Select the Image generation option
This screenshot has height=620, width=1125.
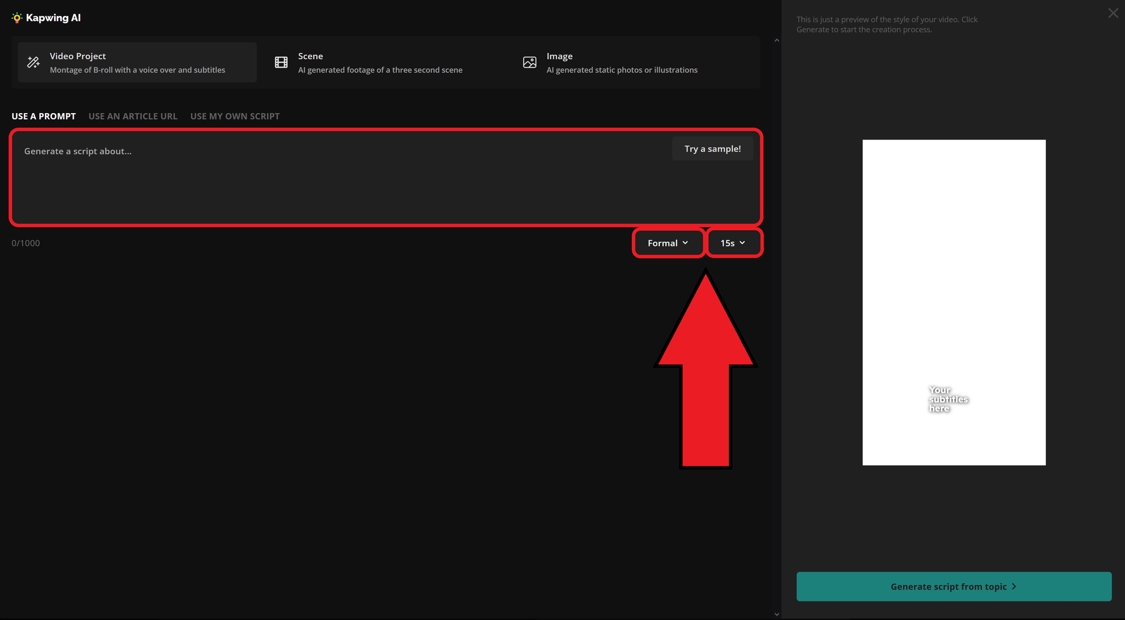click(622, 62)
